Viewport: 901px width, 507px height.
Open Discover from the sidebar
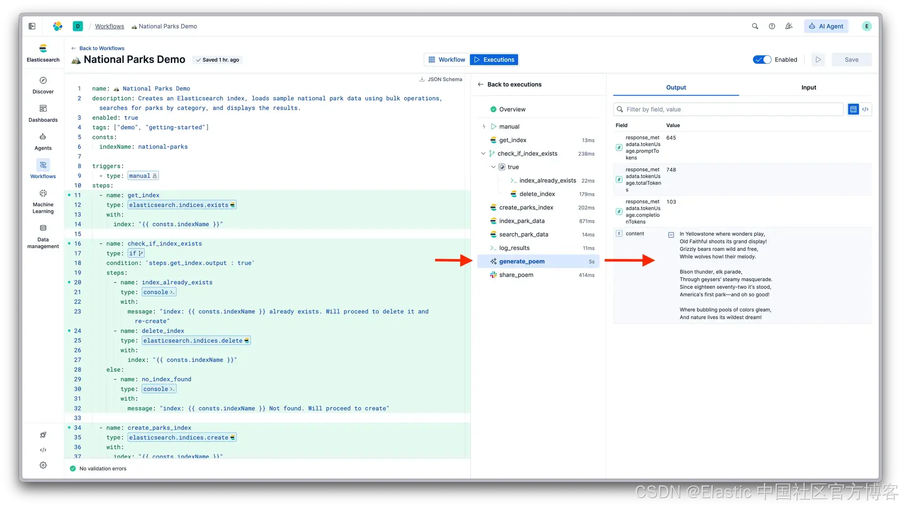[x=43, y=85]
